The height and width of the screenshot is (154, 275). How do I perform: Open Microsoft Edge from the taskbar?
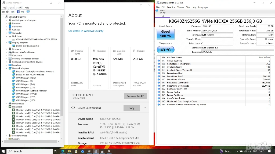[x=63, y=151]
